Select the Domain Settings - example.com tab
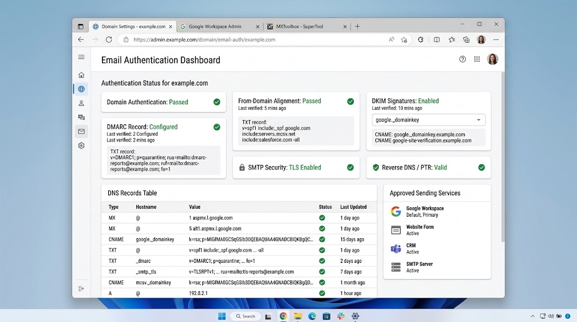Screen dimensions: 577x322 (x=133, y=26)
